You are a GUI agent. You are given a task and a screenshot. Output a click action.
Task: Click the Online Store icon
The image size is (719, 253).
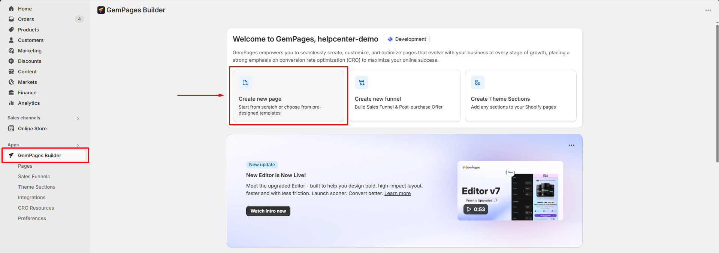pos(11,128)
